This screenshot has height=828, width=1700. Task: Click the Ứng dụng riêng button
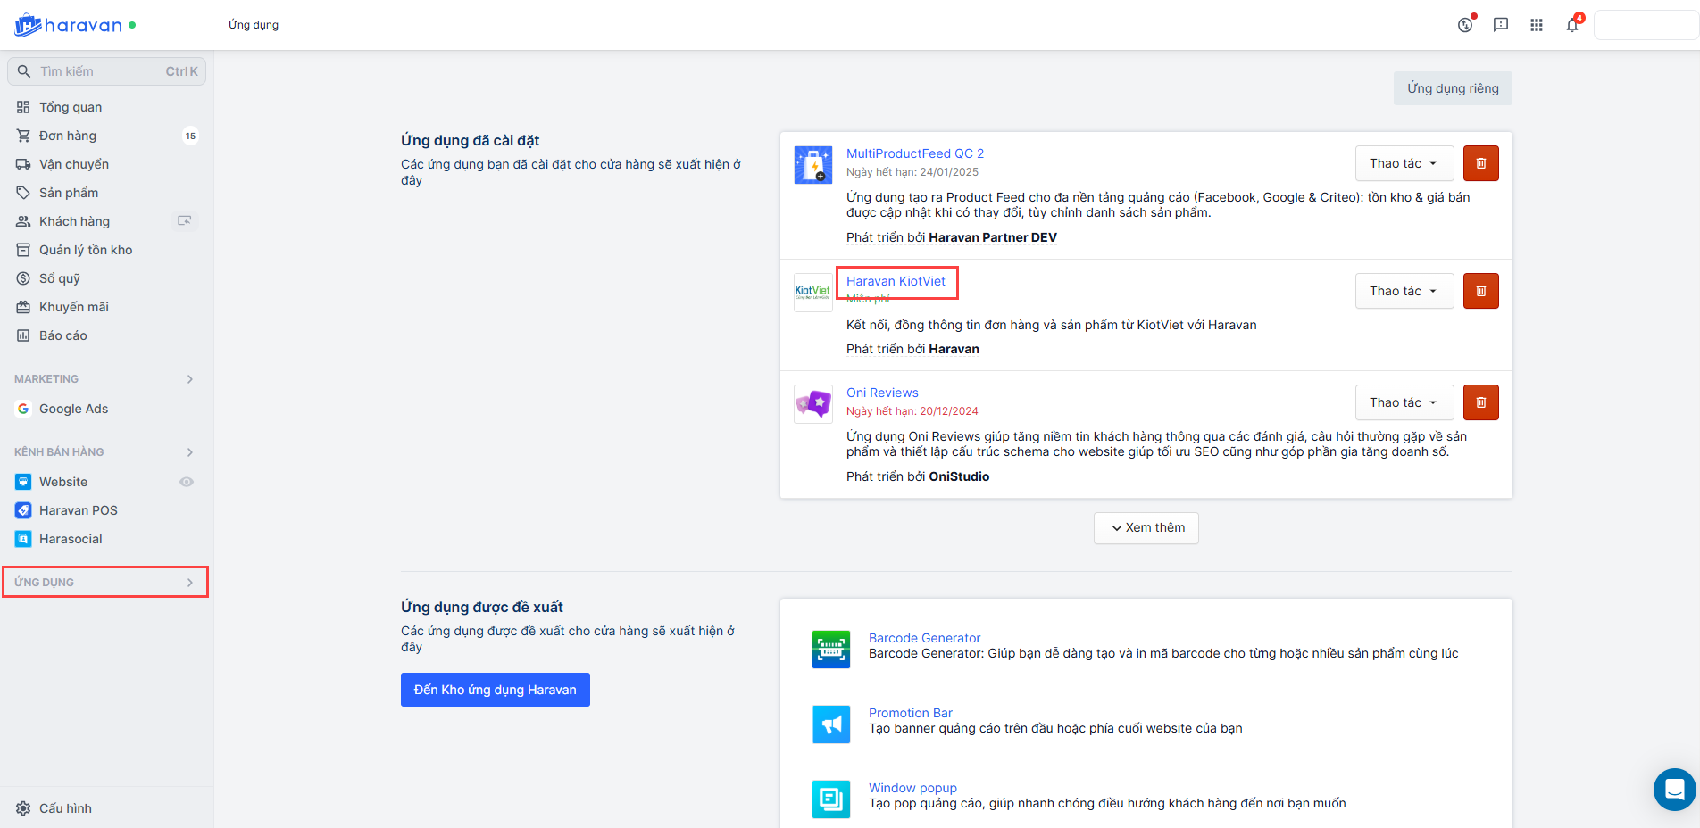click(1453, 88)
